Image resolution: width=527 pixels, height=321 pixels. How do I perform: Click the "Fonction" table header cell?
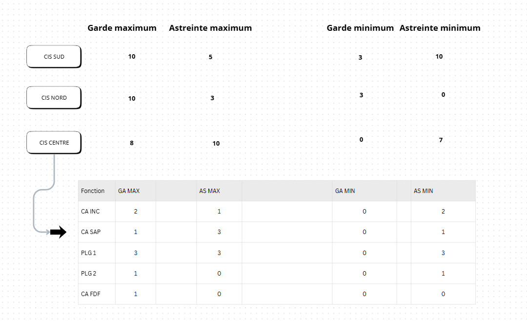point(93,191)
